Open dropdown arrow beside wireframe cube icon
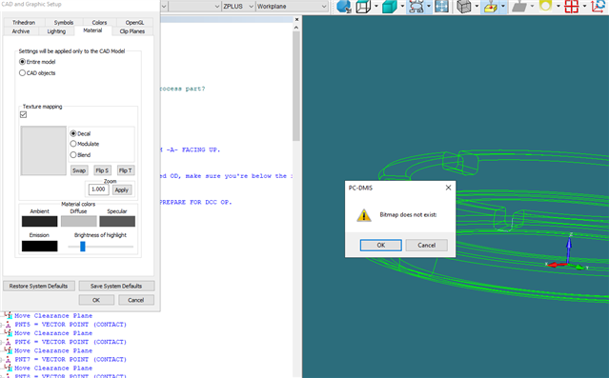This screenshot has width=609, height=378. click(376, 7)
